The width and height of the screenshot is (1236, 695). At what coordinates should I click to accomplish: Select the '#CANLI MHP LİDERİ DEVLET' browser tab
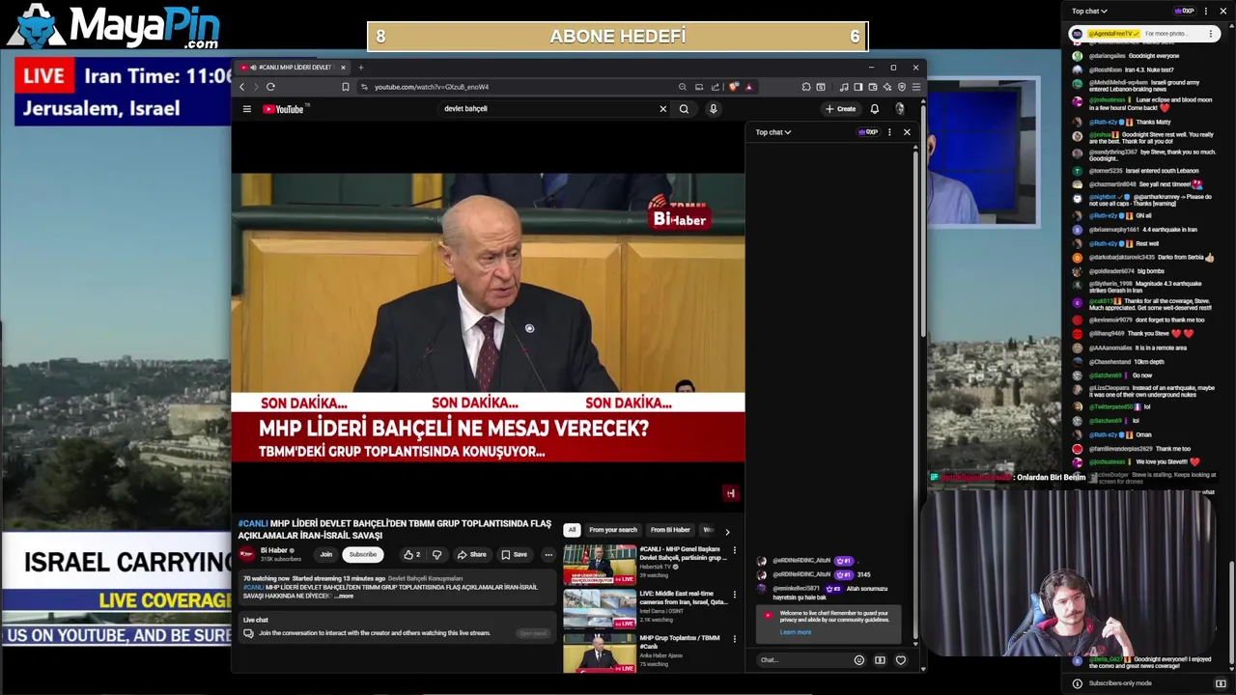(294, 68)
